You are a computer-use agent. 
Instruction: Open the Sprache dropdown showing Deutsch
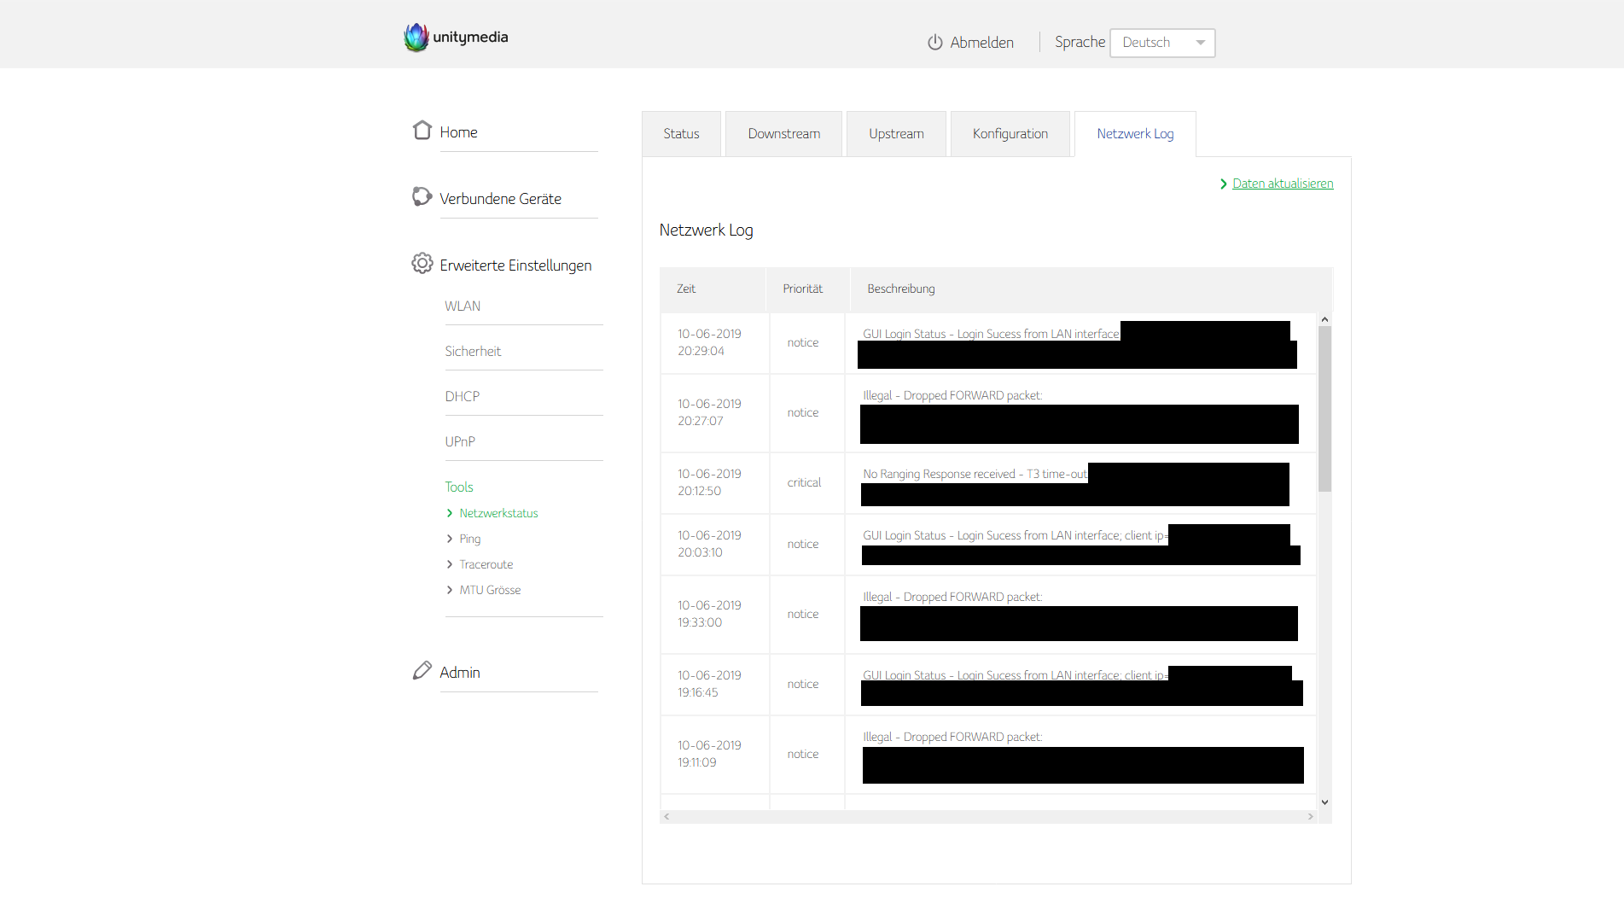(x=1162, y=43)
